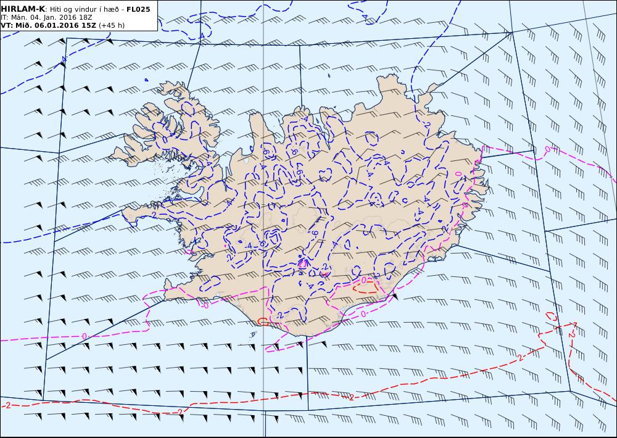Click the IT: Mán. 04. Jan. 2016 18Z line
The height and width of the screenshot is (438, 617).
point(46,18)
